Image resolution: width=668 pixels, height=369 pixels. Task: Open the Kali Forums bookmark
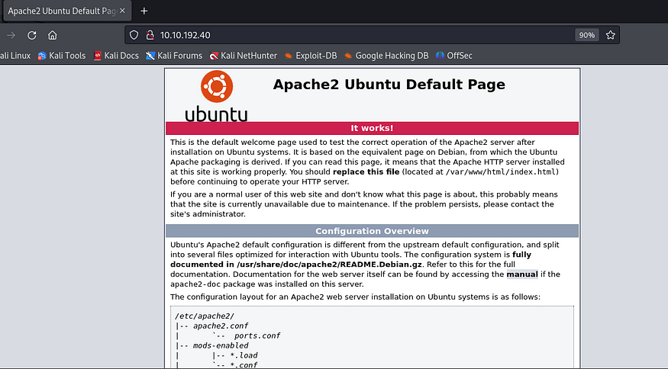(x=174, y=56)
